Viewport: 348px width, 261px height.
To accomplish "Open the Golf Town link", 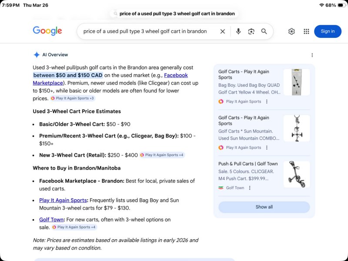I will point(51,220).
